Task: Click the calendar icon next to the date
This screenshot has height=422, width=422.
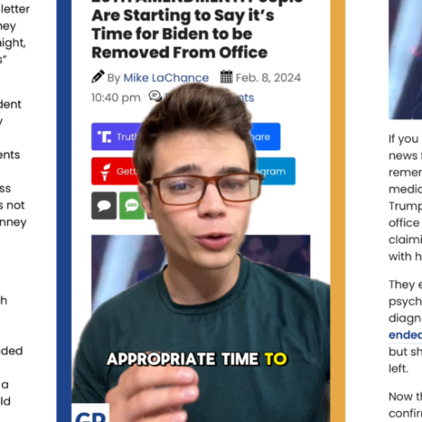Action: (x=227, y=76)
